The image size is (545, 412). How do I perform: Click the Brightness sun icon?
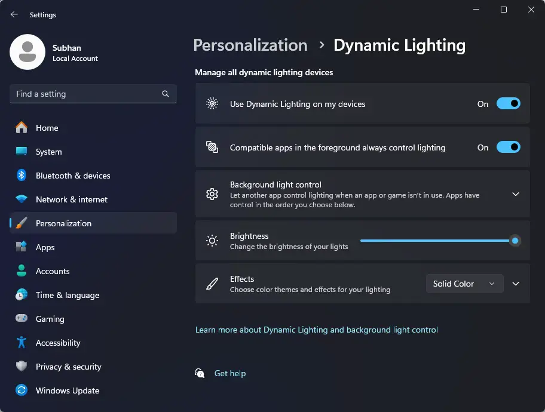[x=212, y=241]
